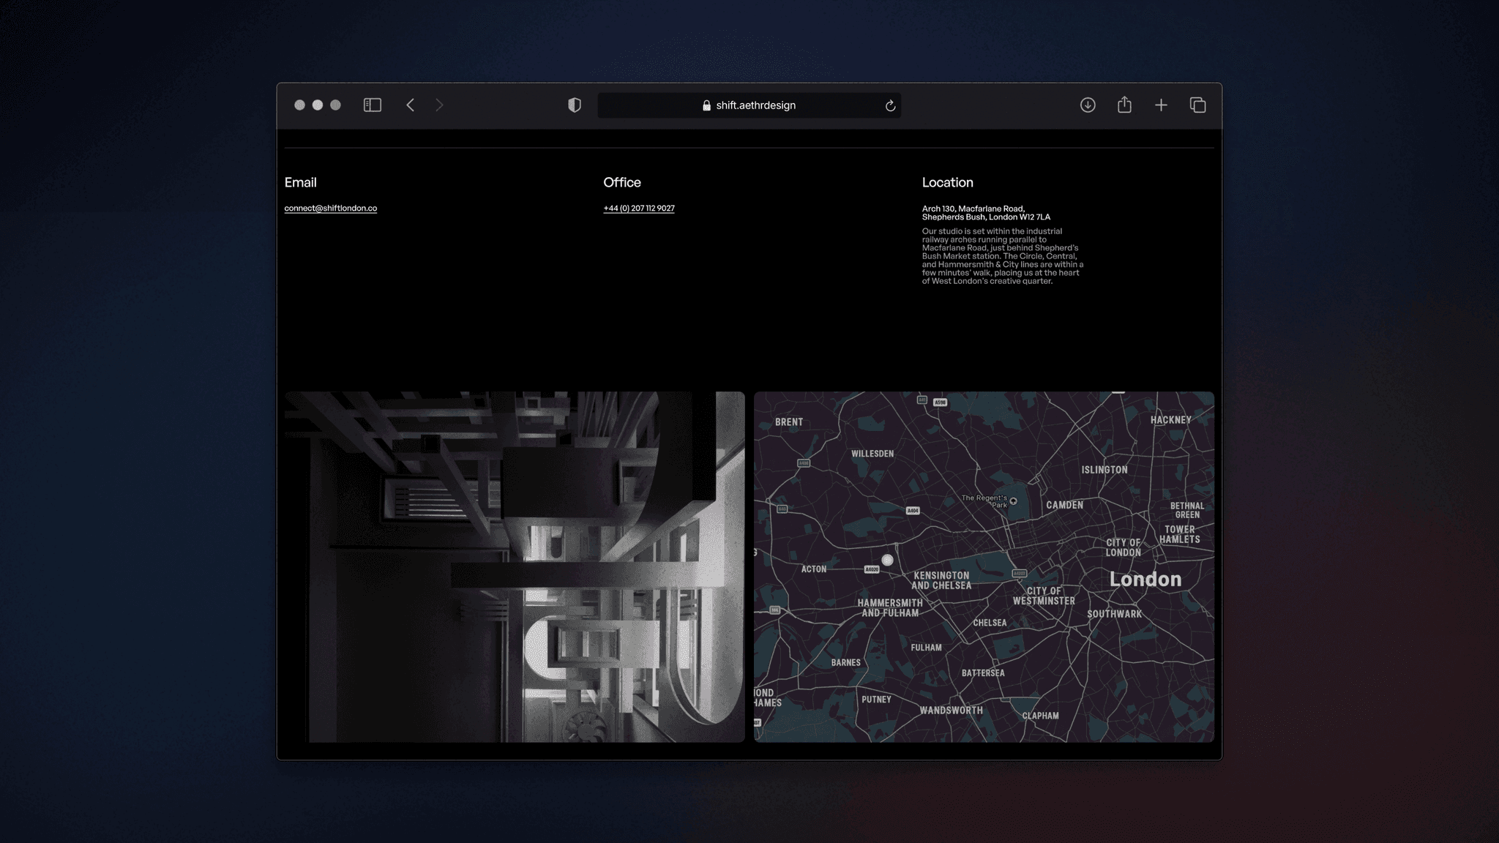Click the BATTERSEA label on map
This screenshot has height=843, width=1499.
[x=983, y=673]
